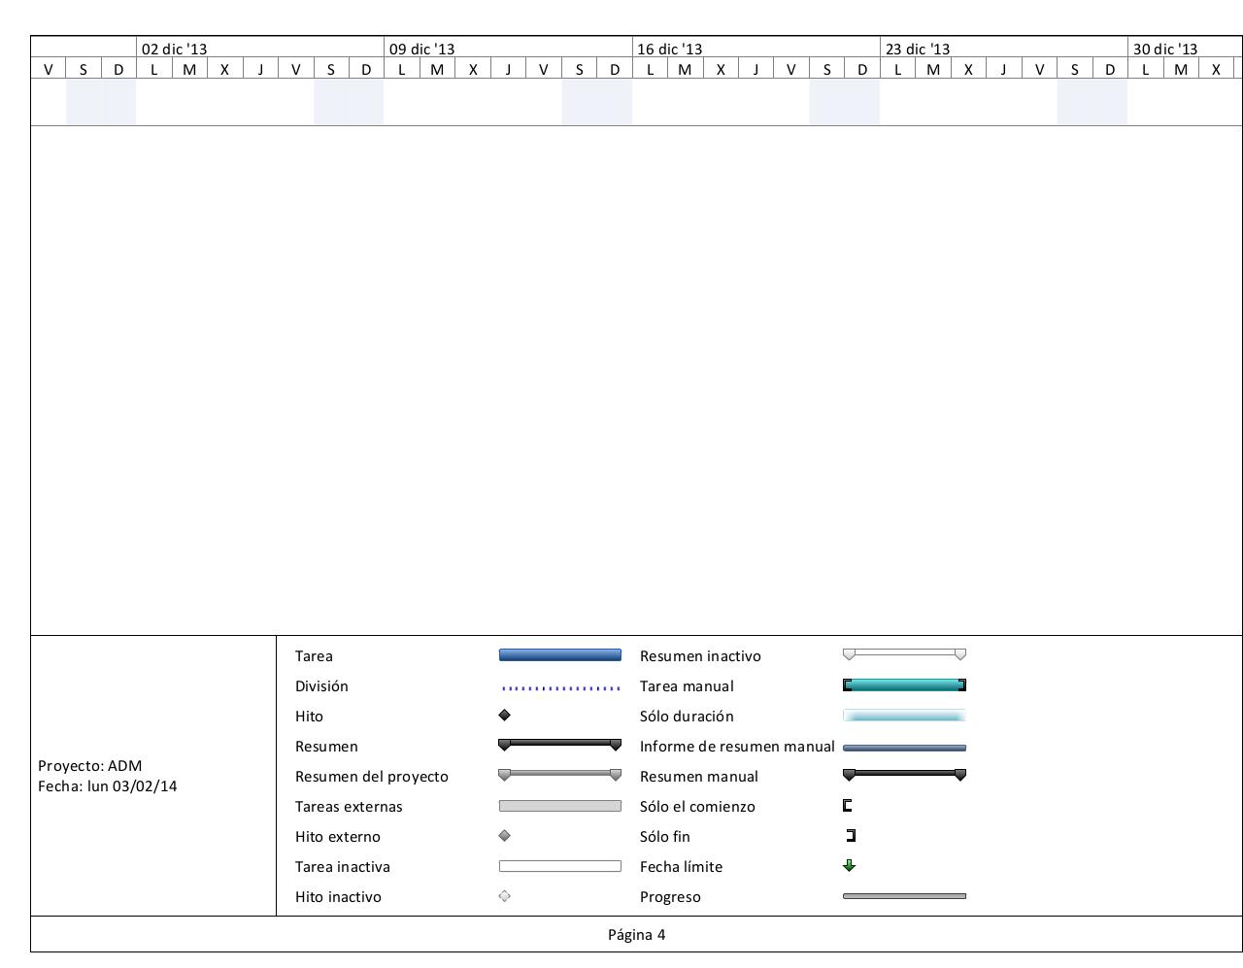Image resolution: width=1243 pixels, height=968 pixels.
Task: Click the white Hito inactivo diamond
Action: [x=504, y=896]
